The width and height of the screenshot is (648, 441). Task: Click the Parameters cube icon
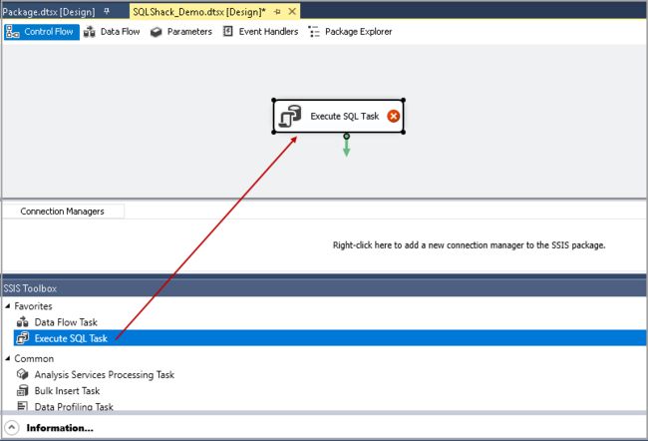pyautogui.click(x=156, y=32)
